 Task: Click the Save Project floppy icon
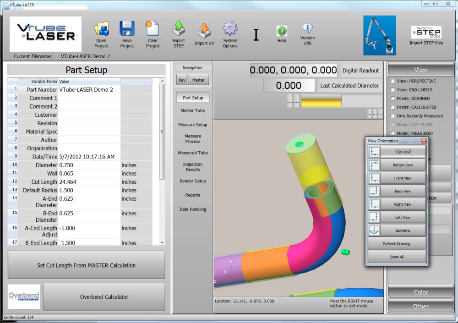127,29
